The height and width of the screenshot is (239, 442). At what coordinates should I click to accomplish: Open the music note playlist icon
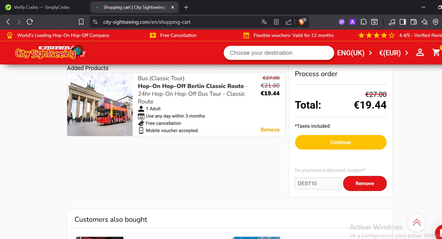pyautogui.click(x=392, y=22)
